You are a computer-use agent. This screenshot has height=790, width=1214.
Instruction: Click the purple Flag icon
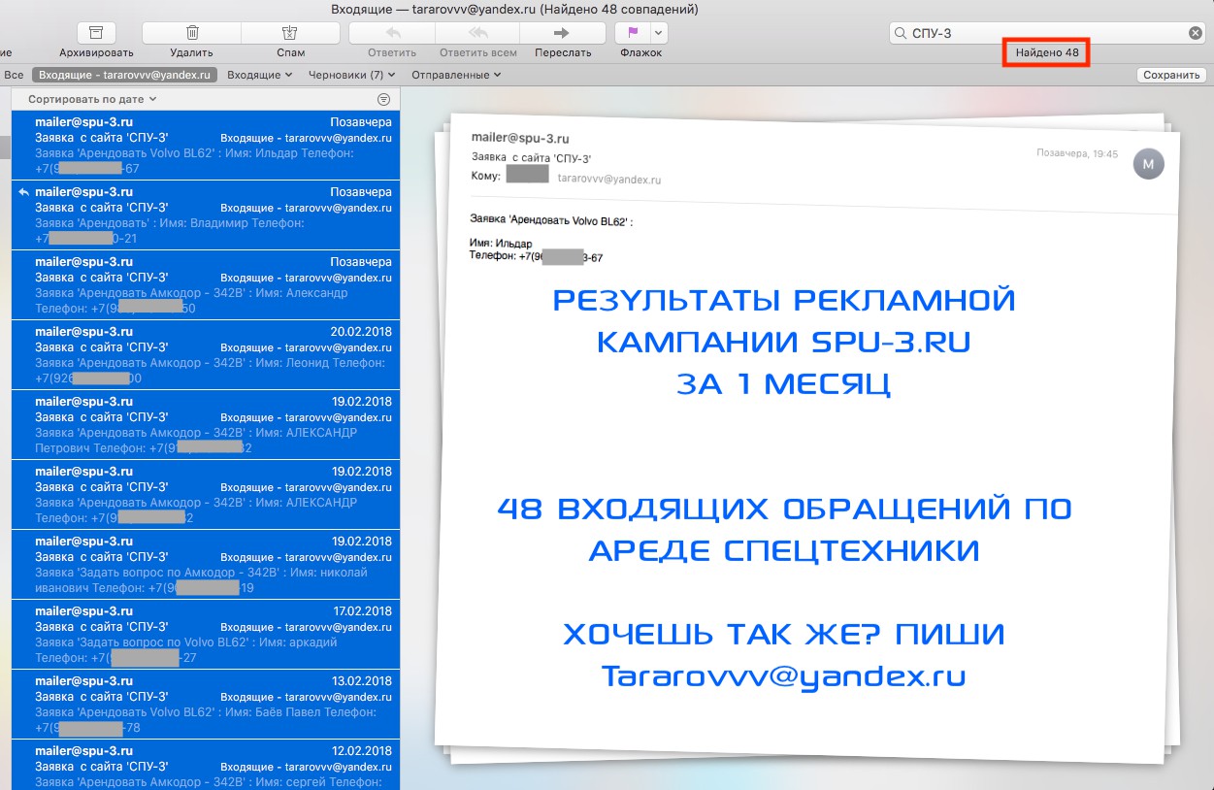point(633,32)
